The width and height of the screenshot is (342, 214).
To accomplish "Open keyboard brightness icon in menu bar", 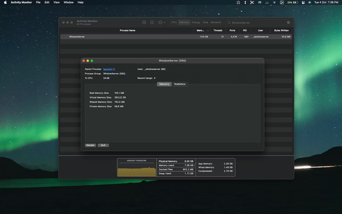I will click(x=267, y=2).
